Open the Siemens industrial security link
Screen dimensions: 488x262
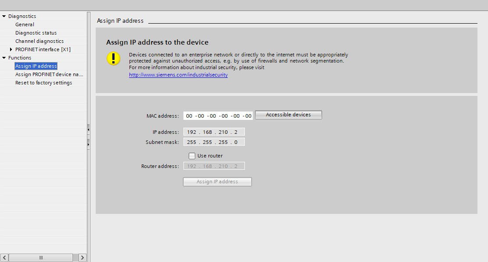point(178,74)
